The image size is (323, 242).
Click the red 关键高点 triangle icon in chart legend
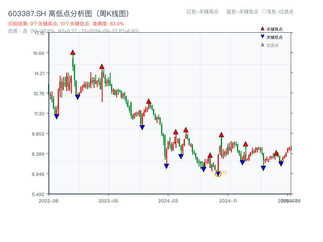262,29
